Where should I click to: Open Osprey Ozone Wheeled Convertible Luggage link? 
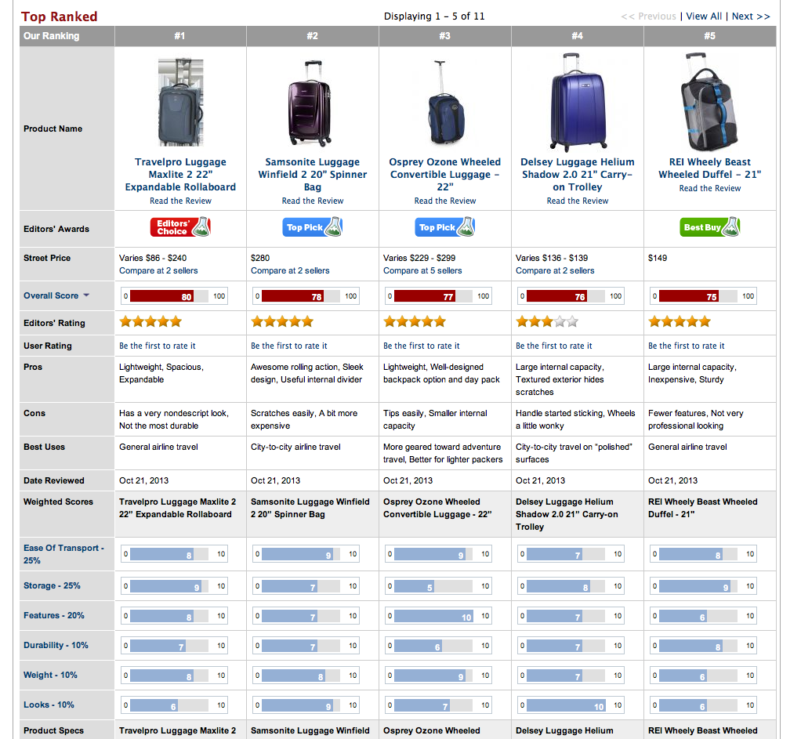[444, 175]
